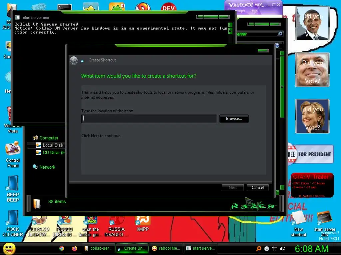The image size is (341, 255).
Task: Select Local Disk in the Explorer tree
Action: tap(51, 145)
